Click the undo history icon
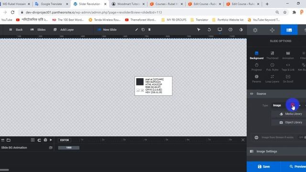Viewport: 306px width, 172px height. pyautogui.click(x=209, y=30)
